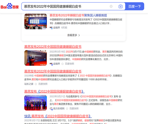Click the 百度一下 search button
Viewport: 148px width, 124px height.
click(x=135, y=6)
